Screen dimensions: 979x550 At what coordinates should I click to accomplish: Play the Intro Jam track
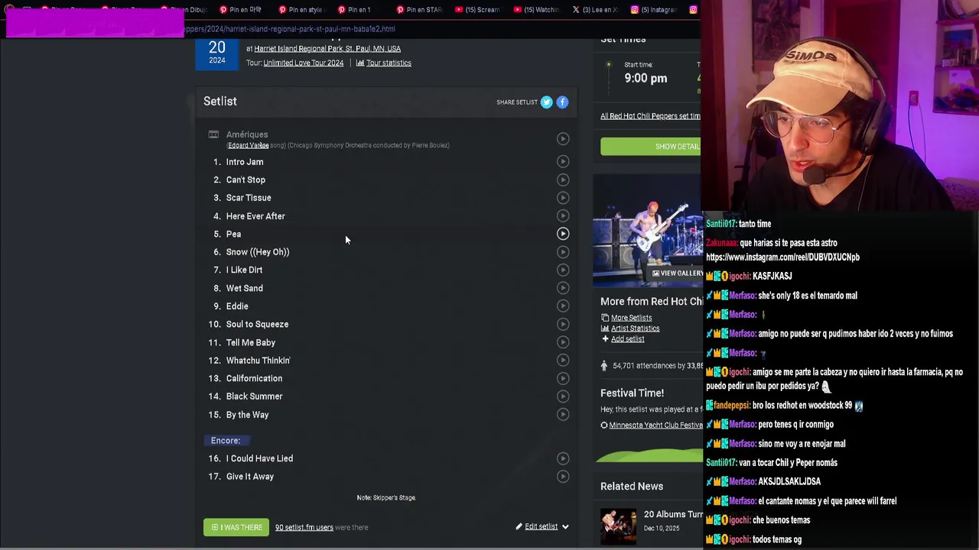(563, 162)
